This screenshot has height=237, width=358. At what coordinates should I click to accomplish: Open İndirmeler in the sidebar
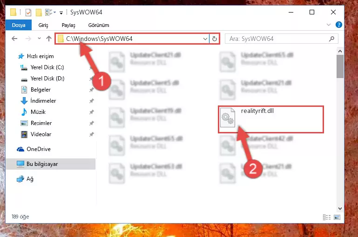coord(43,101)
